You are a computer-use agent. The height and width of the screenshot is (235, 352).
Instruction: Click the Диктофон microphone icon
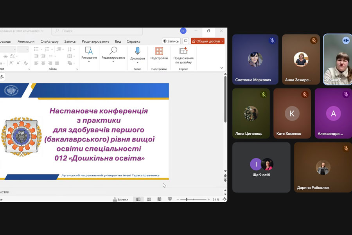tap(137, 51)
